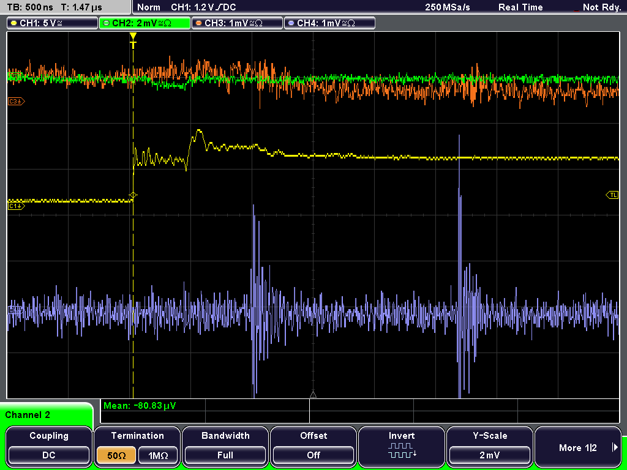Open More 1|2 menu page
Screen dimensions: 627x470
578,447
